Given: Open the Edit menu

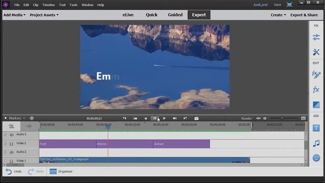Looking at the screenshot, I should tap(26, 5).
